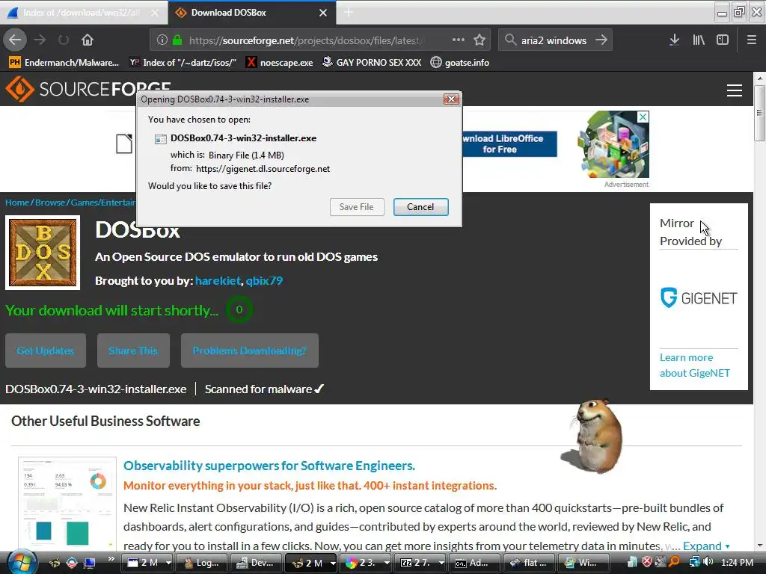This screenshot has height=574, width=766.
Task: Open a new tab with plus button
Action: point(349,13)
